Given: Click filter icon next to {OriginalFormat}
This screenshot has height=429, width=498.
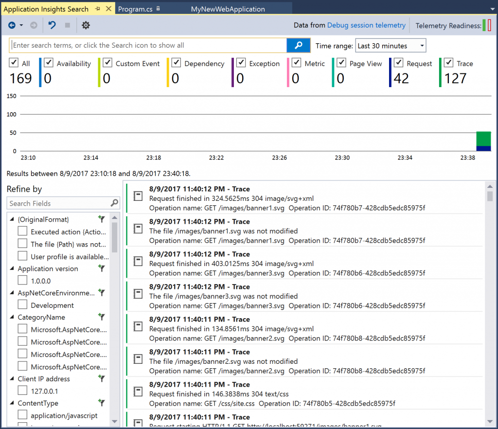Looking at the screenshot, I should tap(101, 219).
